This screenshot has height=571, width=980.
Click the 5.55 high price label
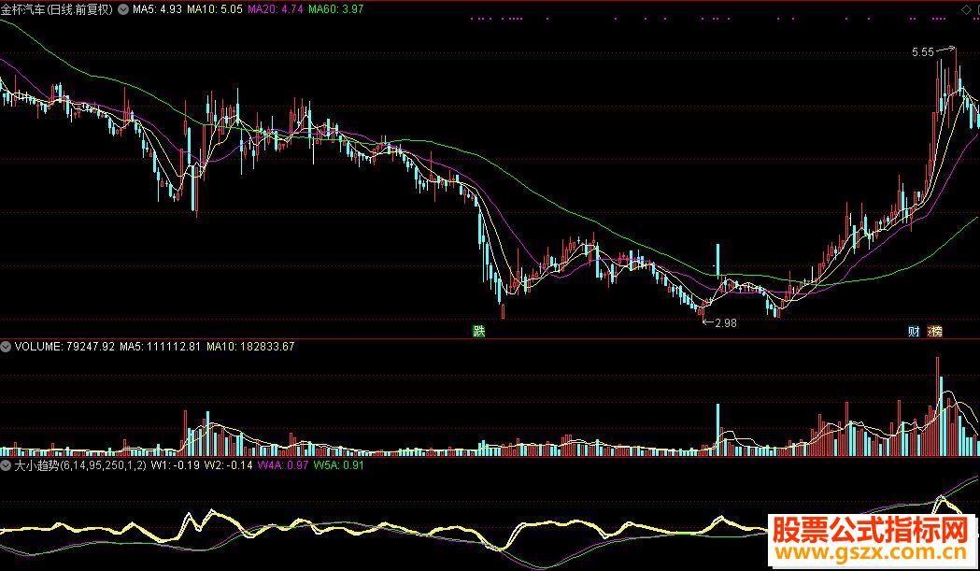[922, 52]
